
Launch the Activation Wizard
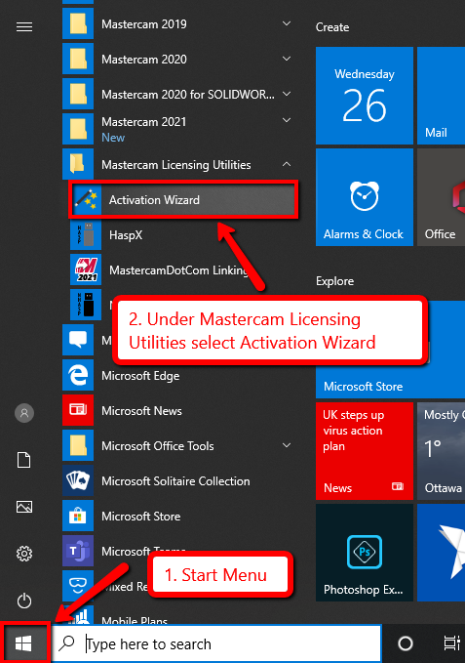pyautogui.click(x=183, y=199)
